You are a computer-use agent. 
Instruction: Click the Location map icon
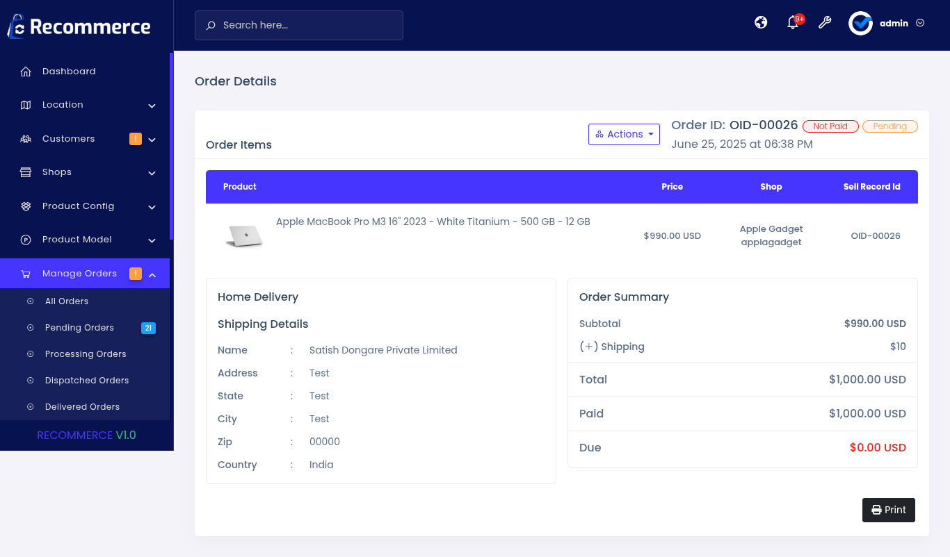[x=26, y=105]
